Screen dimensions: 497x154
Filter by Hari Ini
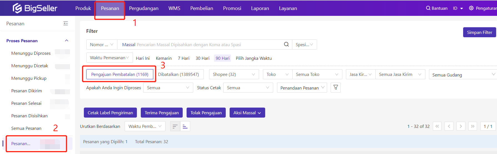tap(143, 58)
